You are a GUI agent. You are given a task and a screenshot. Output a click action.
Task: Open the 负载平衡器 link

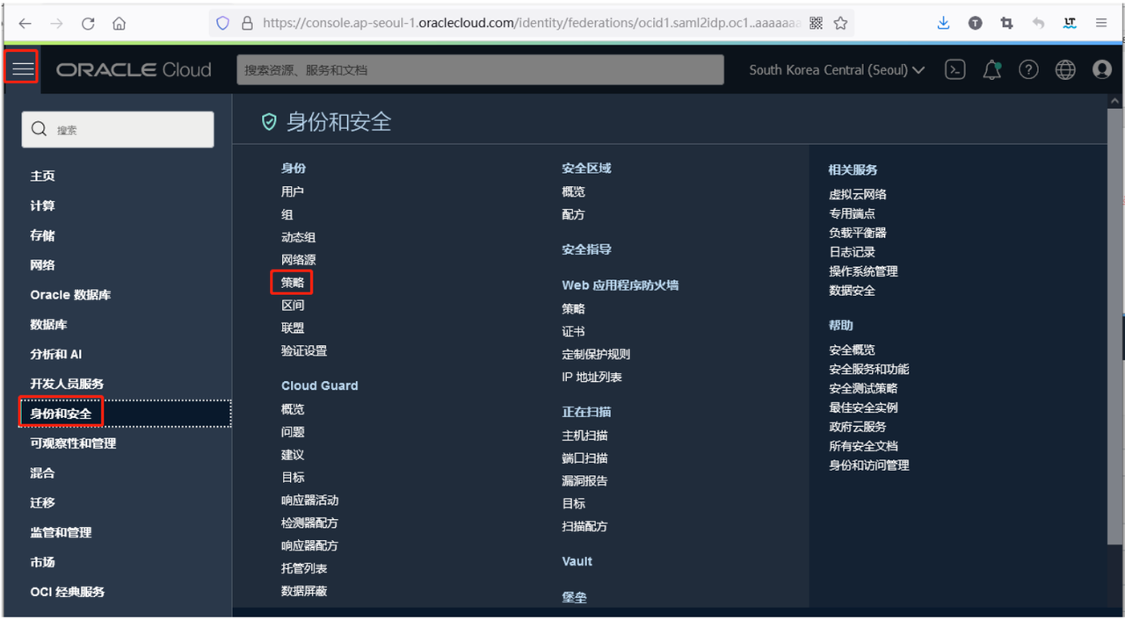(858, 233)
